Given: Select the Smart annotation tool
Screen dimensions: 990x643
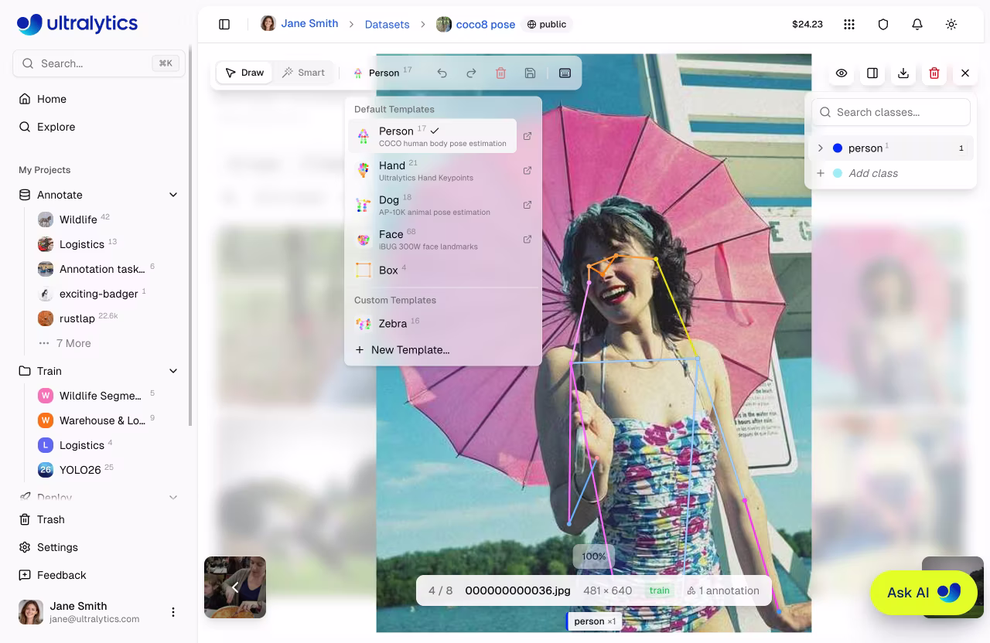Looking at the screenshot, I should [303, 73].
